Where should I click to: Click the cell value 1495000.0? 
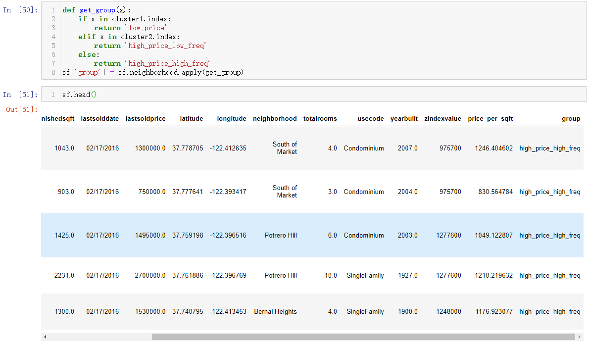click(150, 236)
